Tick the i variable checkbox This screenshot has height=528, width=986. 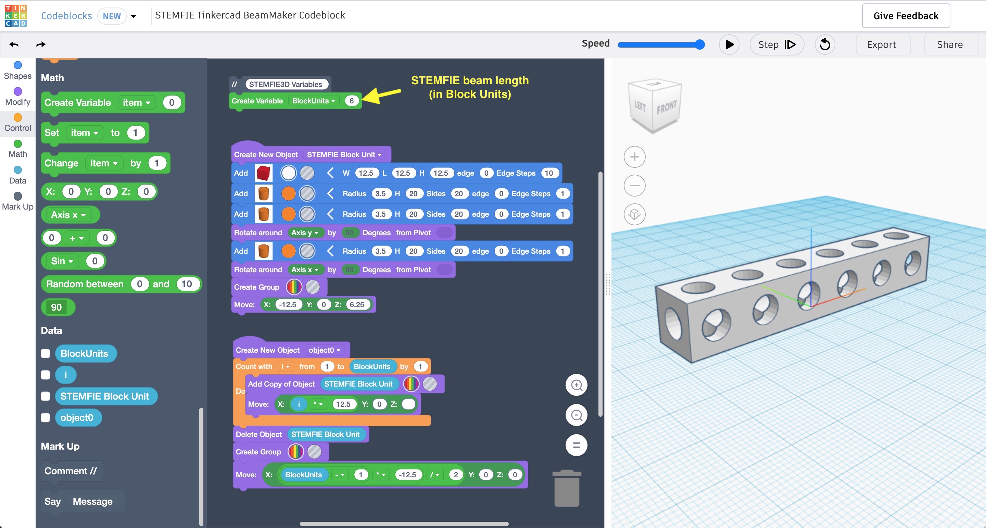pos(46,375)
